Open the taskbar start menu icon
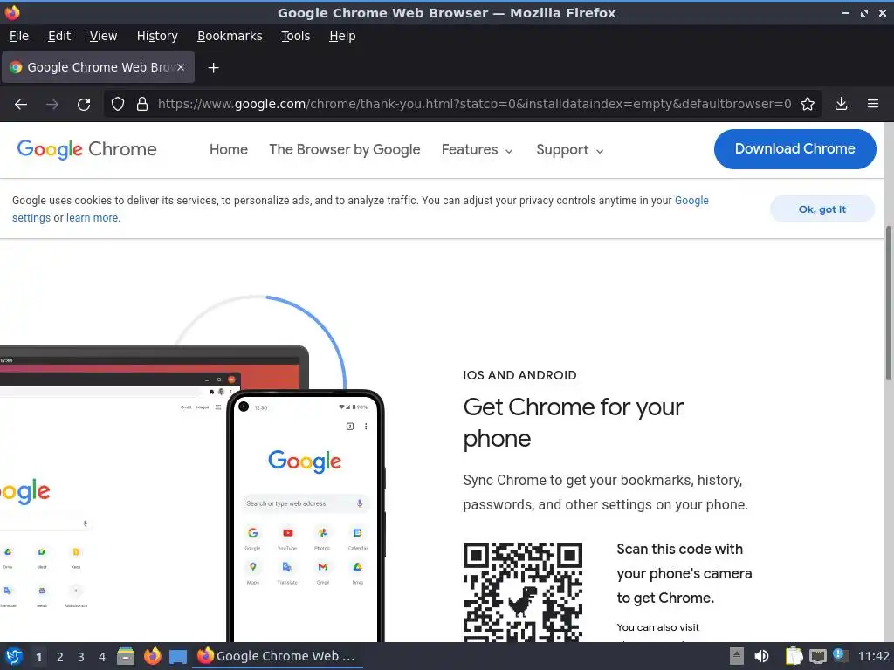 (14, 656)
